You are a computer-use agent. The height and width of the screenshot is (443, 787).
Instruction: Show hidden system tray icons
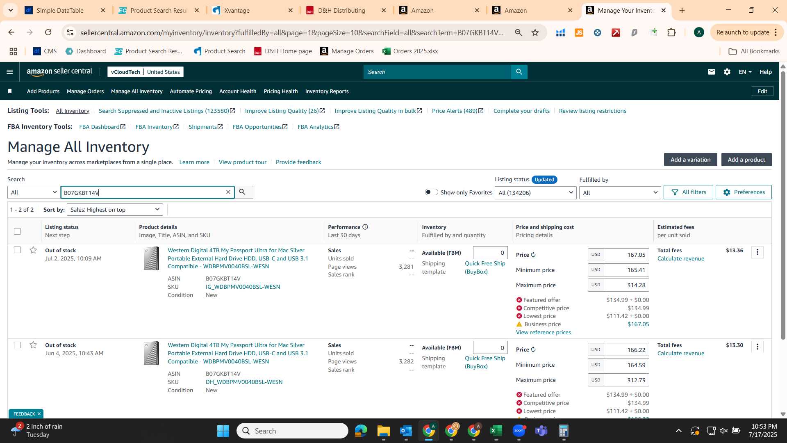[679, 431]
